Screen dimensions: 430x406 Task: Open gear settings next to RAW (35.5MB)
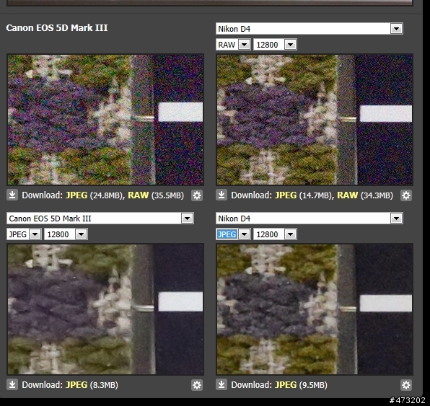pos(197,195)
